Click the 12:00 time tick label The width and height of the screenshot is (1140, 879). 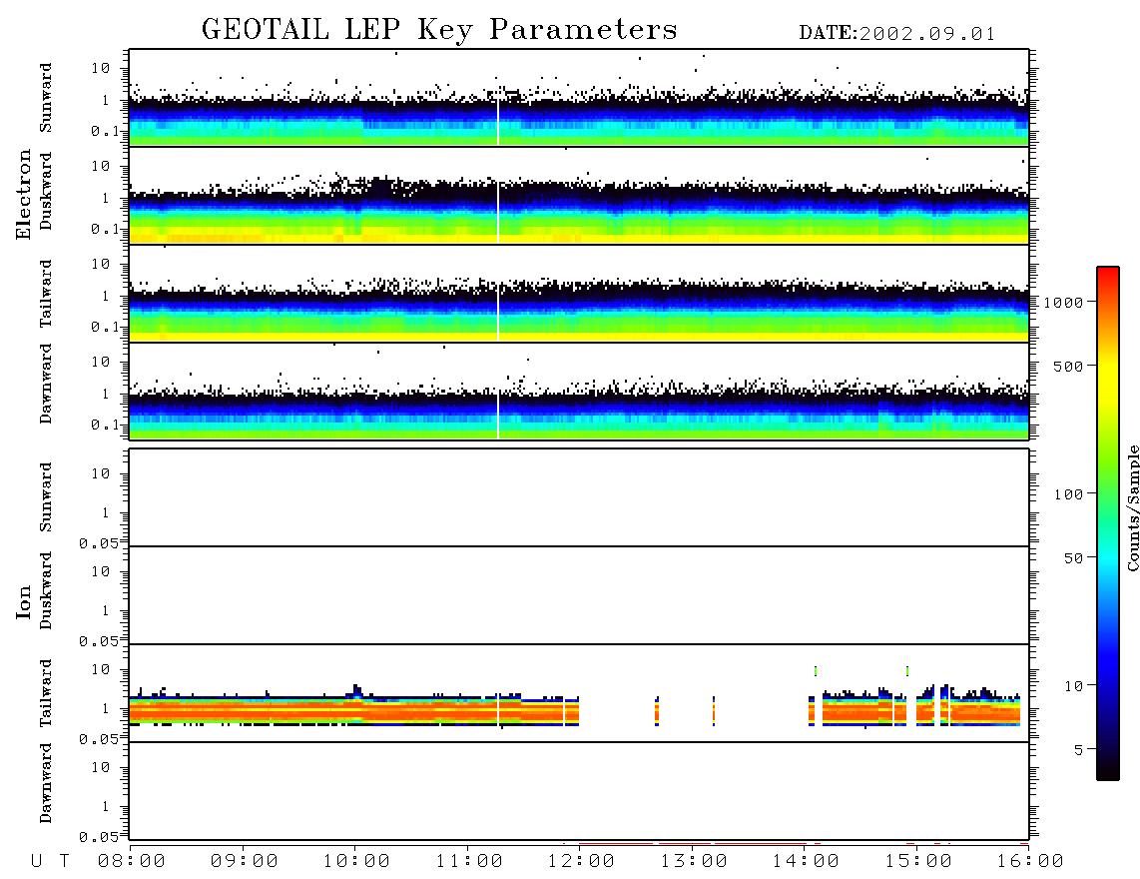(x=581, y=862)
